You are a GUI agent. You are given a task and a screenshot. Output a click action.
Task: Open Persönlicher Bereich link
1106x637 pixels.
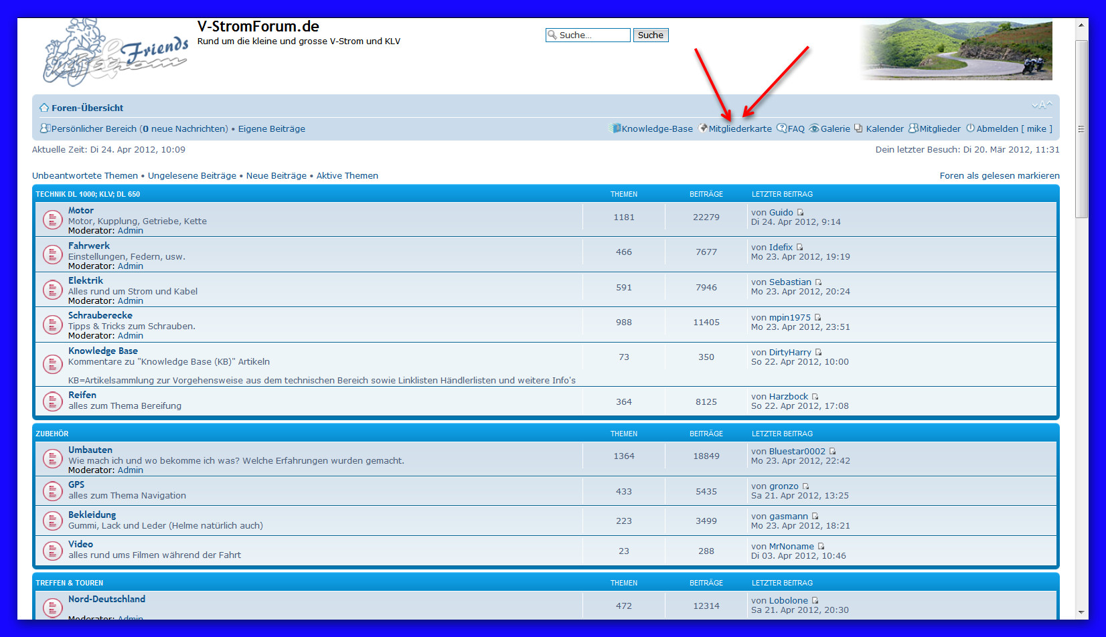pyautogui.click(x=94, y=129)
